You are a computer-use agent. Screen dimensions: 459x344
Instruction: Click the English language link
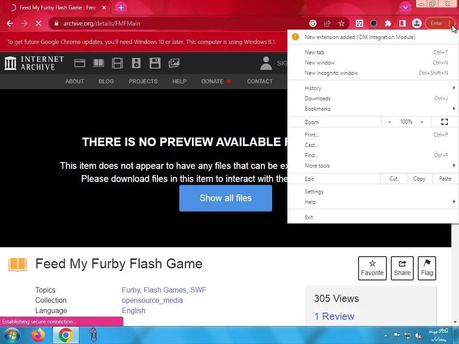[134, 310]
